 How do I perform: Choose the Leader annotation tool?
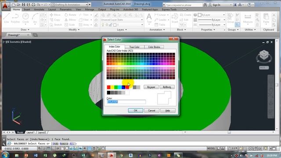[x=161, y=20]
